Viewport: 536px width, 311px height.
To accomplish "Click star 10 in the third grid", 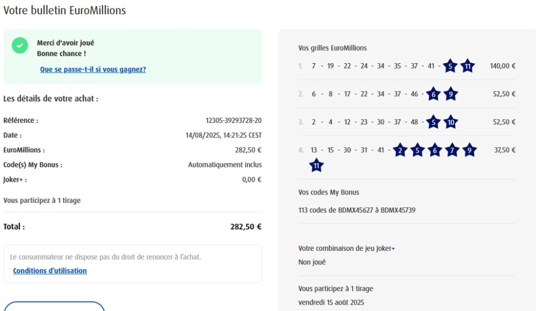I will 450,122.
